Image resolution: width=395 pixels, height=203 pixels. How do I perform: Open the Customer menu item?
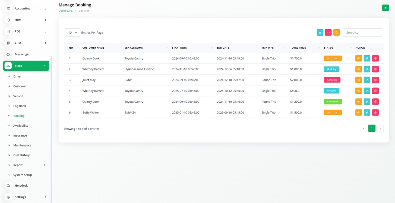(20, 86)
